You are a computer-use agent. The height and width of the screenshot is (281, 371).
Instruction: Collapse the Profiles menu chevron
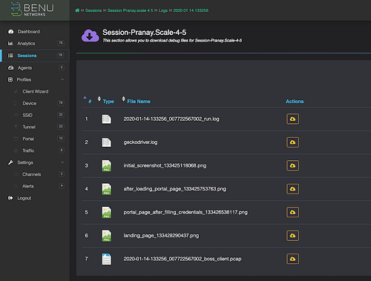(62, 79)
